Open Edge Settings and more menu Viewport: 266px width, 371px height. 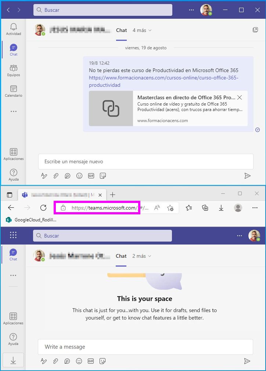(x=255, y=208)
